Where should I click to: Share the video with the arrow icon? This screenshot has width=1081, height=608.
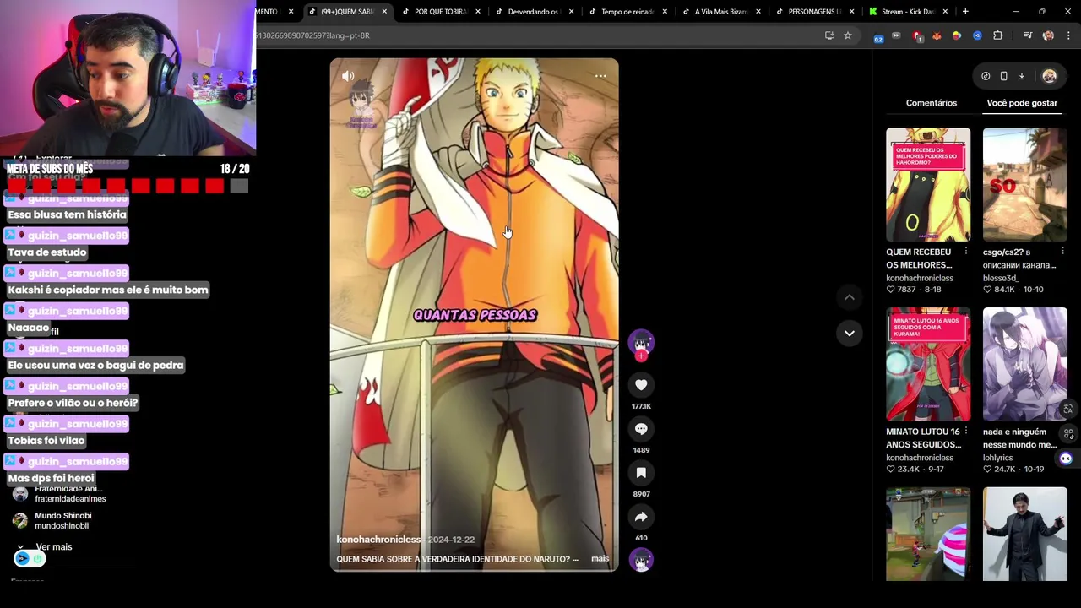641,517
